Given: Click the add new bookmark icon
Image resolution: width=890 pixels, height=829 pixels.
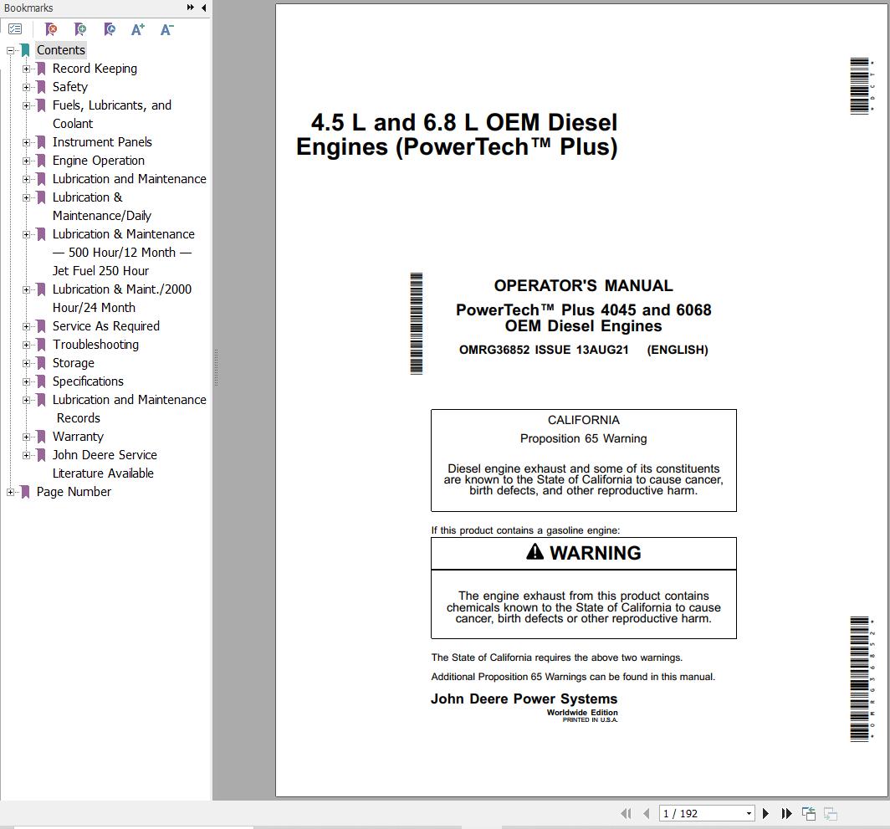Looking at the screenshot, I should (80, 29).
